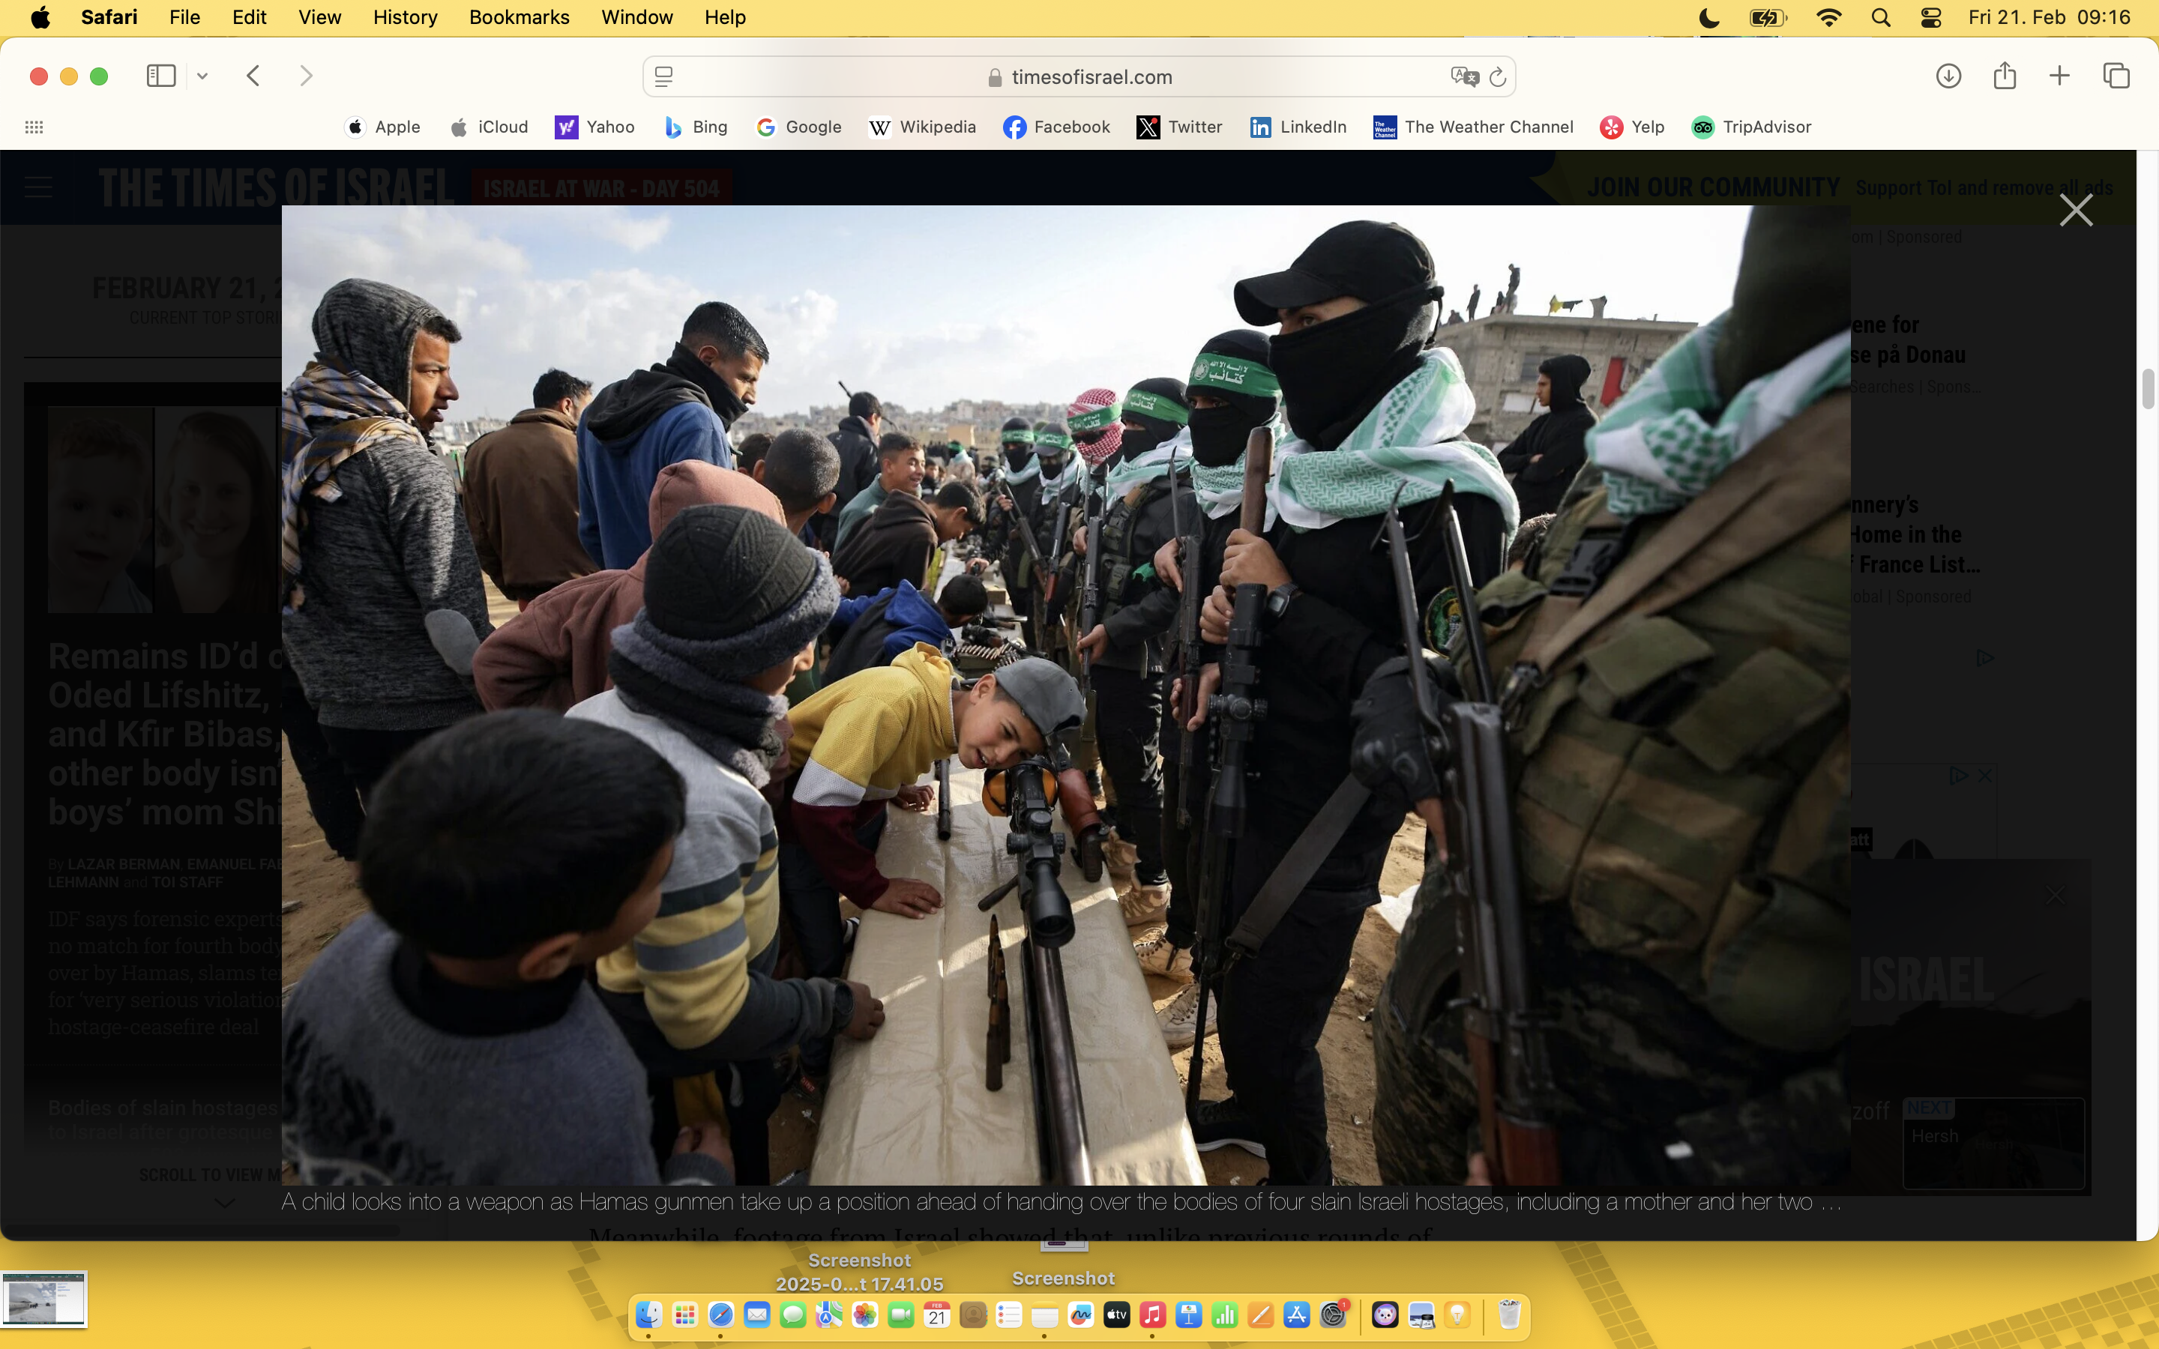Screen dimensions: 2159x1349
Task: Open App Store from the Dock
Action: click(1296, 1315)
